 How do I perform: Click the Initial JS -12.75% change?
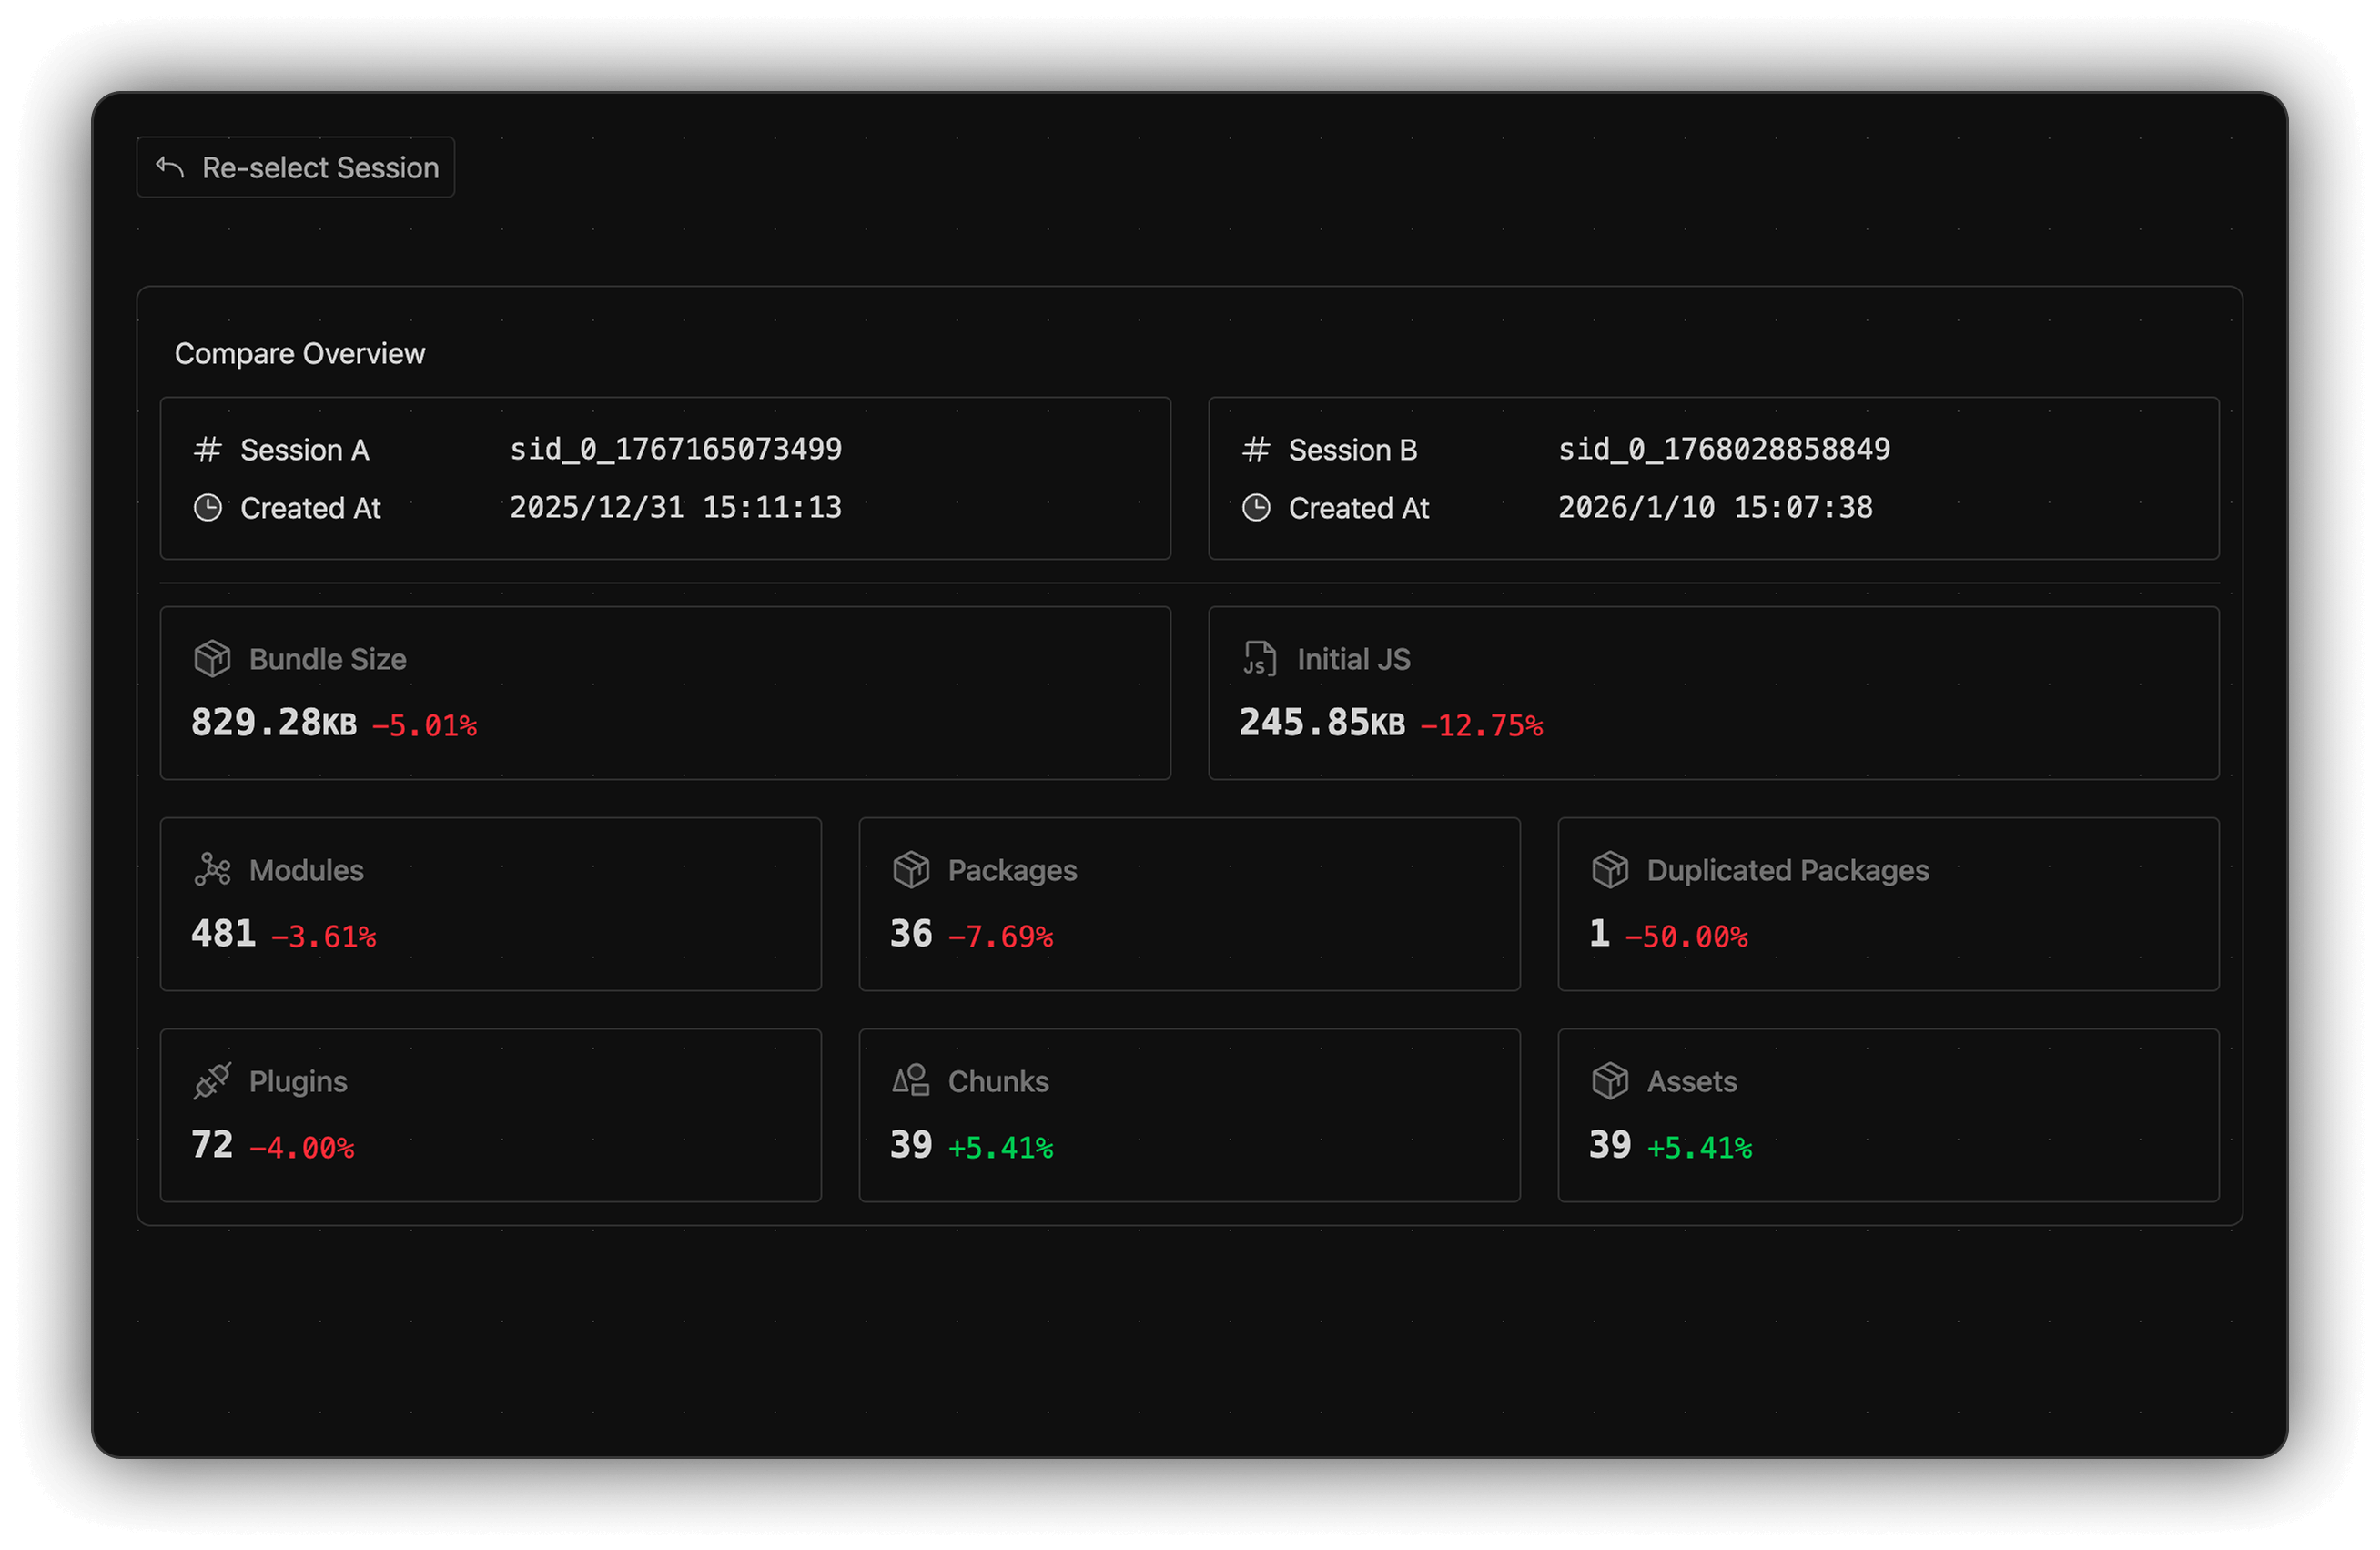tap(1482, 726)
